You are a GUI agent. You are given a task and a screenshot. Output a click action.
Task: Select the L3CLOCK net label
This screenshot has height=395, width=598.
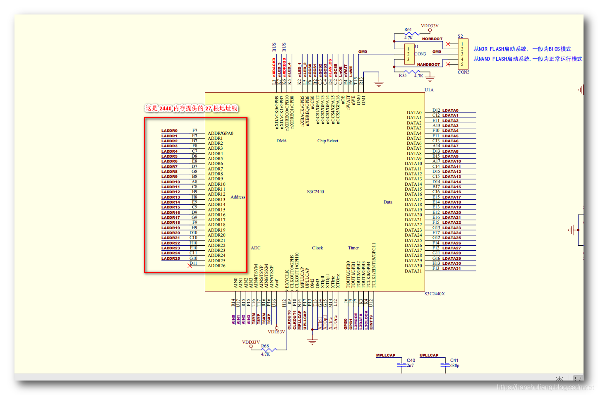point(366,320)
